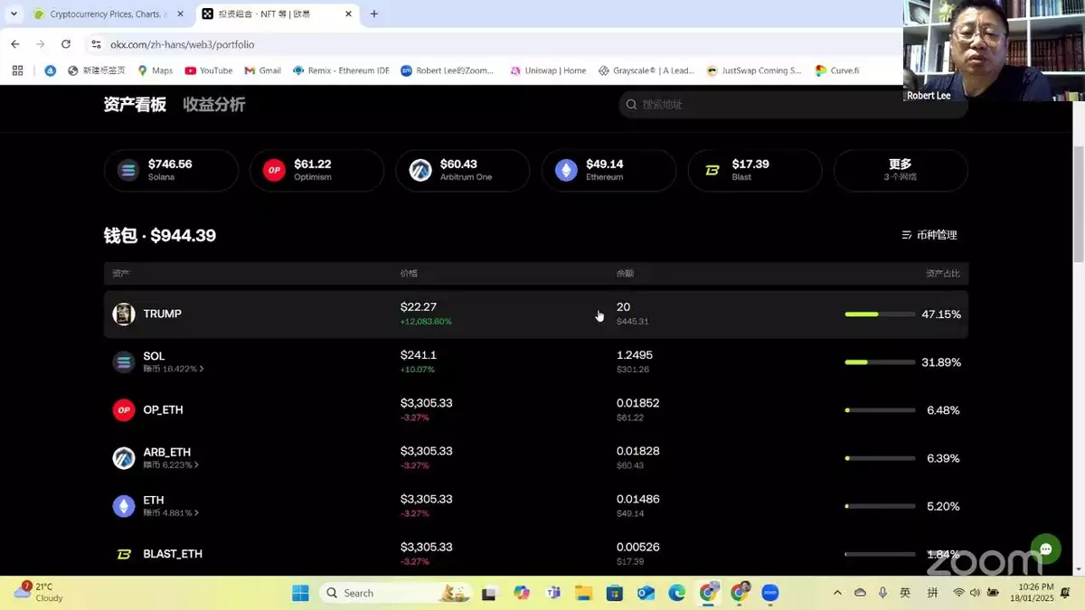Filter by the Optimism $61.22 network chip
The image size is (1085, 610).
pyautogui.click(x=316, y=170)
